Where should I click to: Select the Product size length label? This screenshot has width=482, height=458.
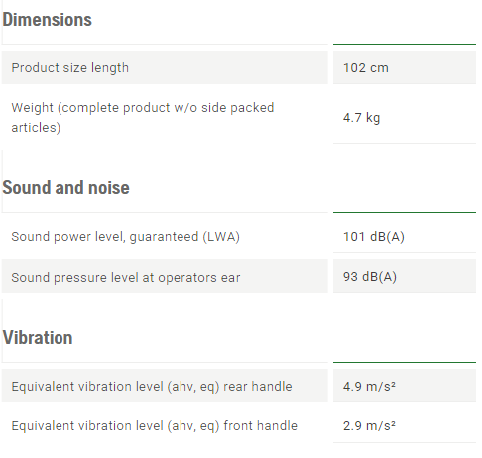(70, 68)
